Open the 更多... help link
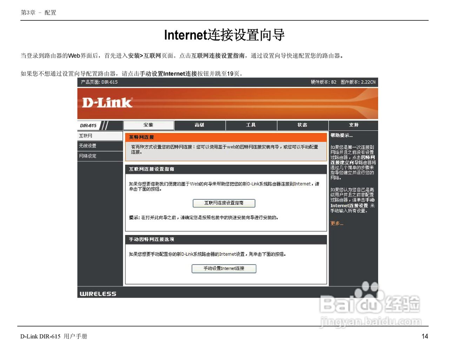This screenshot has width=449, height=347. [337, 223]
